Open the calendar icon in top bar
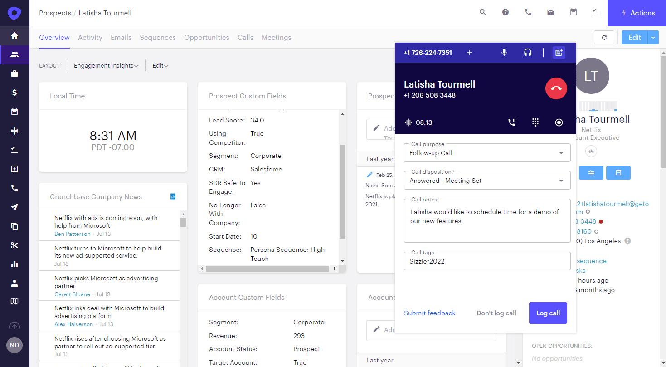The image size is (666, 367). [x=574, y=13]
